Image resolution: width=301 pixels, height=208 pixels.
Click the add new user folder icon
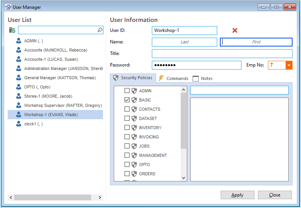[x=12, y=30]
